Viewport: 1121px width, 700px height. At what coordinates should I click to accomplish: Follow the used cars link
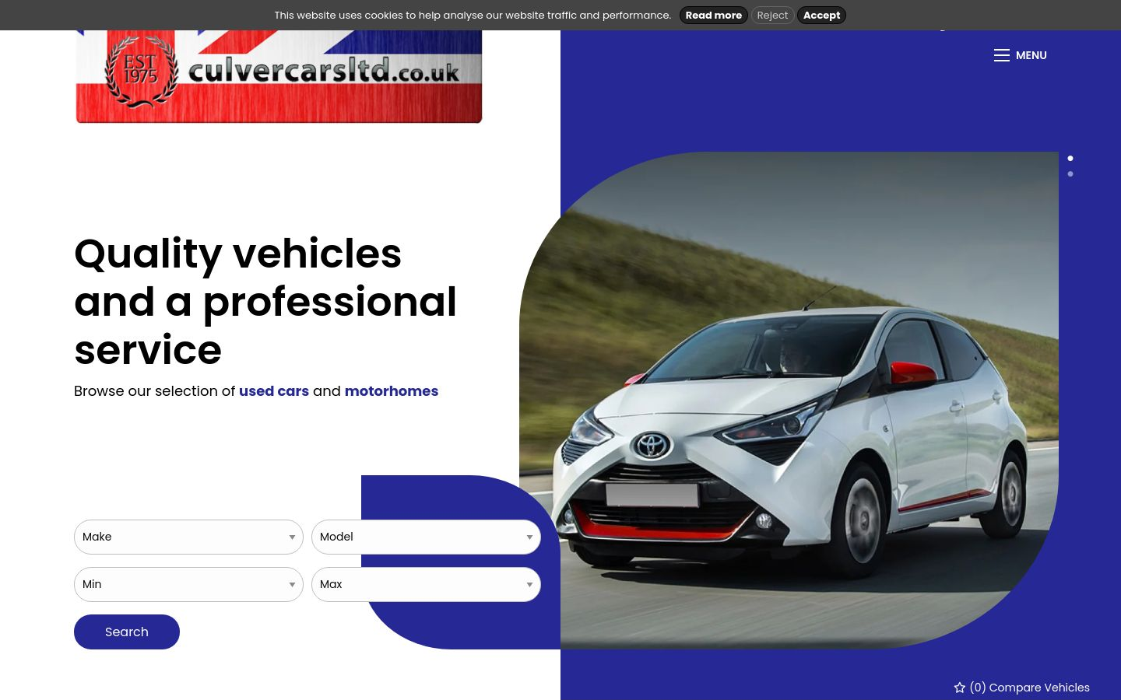274,391
